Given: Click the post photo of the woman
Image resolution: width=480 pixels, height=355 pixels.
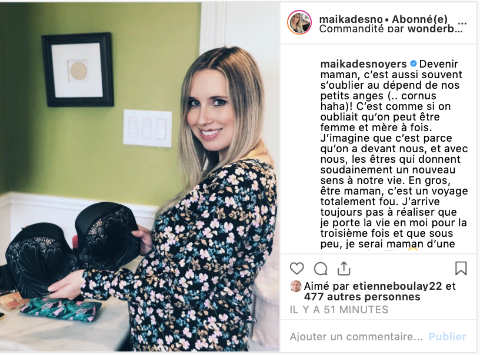Looking at the screenshot, I should 139,177.
